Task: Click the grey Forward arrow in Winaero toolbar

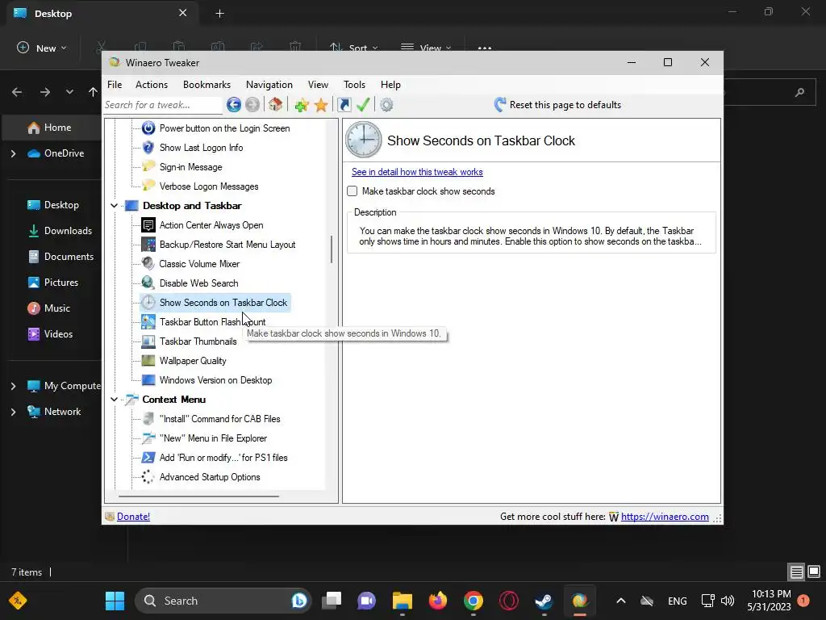Action: pyautogui.click(x=252, y=105)
